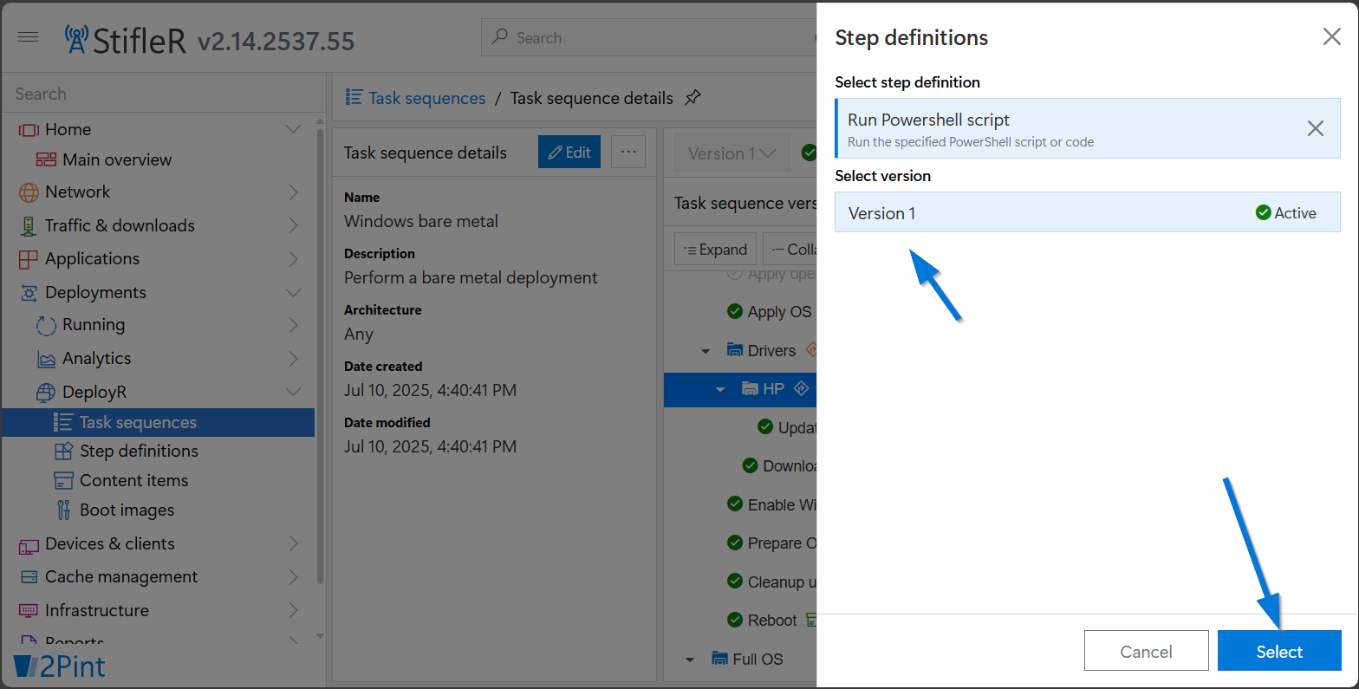The width and height of the screenshot is (1359, 689).
Task: Click the sidebar Search field
Action: [x=165, y=94]
